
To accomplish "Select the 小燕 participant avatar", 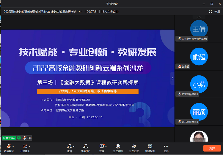I will (x=199, y=84).
